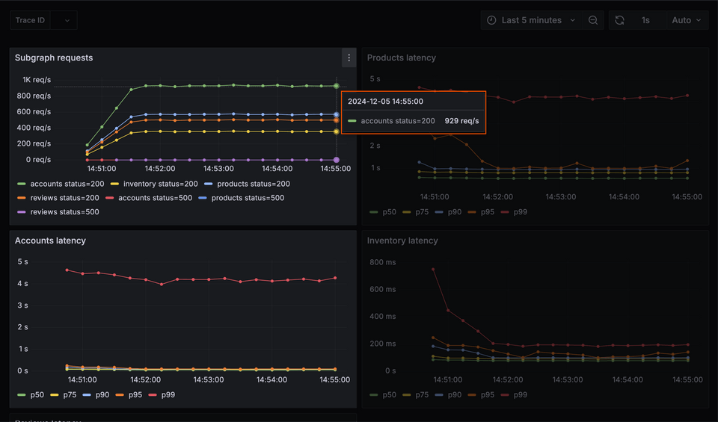The image size is (718, 422).
Task: Click 14:54:00 tick on Inventory latency chart
Action: [628, 379]
